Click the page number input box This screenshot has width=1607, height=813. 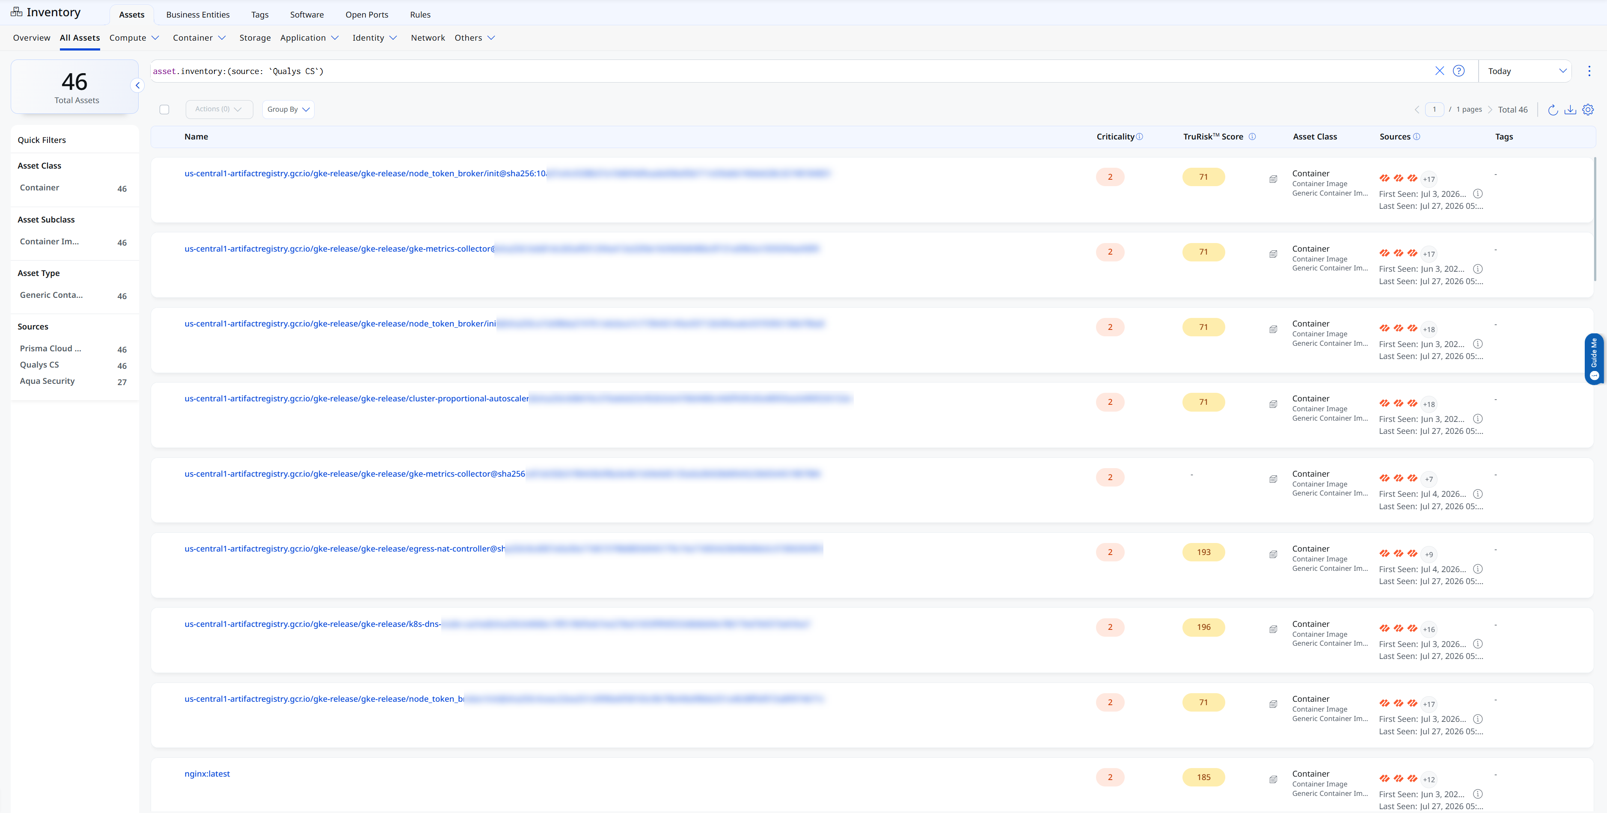click(1434, 110)
